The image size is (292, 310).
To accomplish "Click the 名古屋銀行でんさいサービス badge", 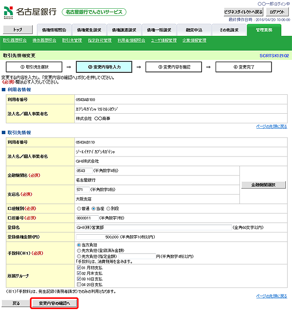I will pyautogui.click(x=94, y=12).
